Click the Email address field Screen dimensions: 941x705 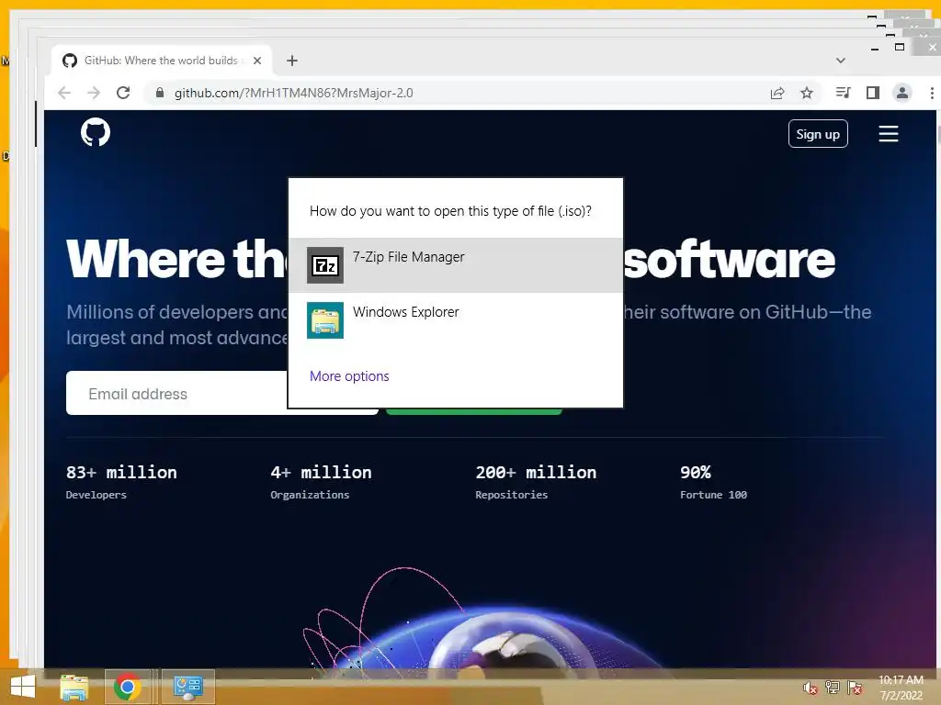point(177,393)
